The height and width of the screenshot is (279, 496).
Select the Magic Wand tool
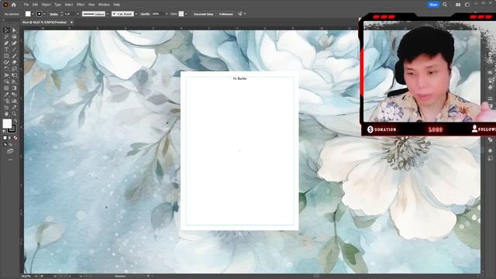(6, 36)
